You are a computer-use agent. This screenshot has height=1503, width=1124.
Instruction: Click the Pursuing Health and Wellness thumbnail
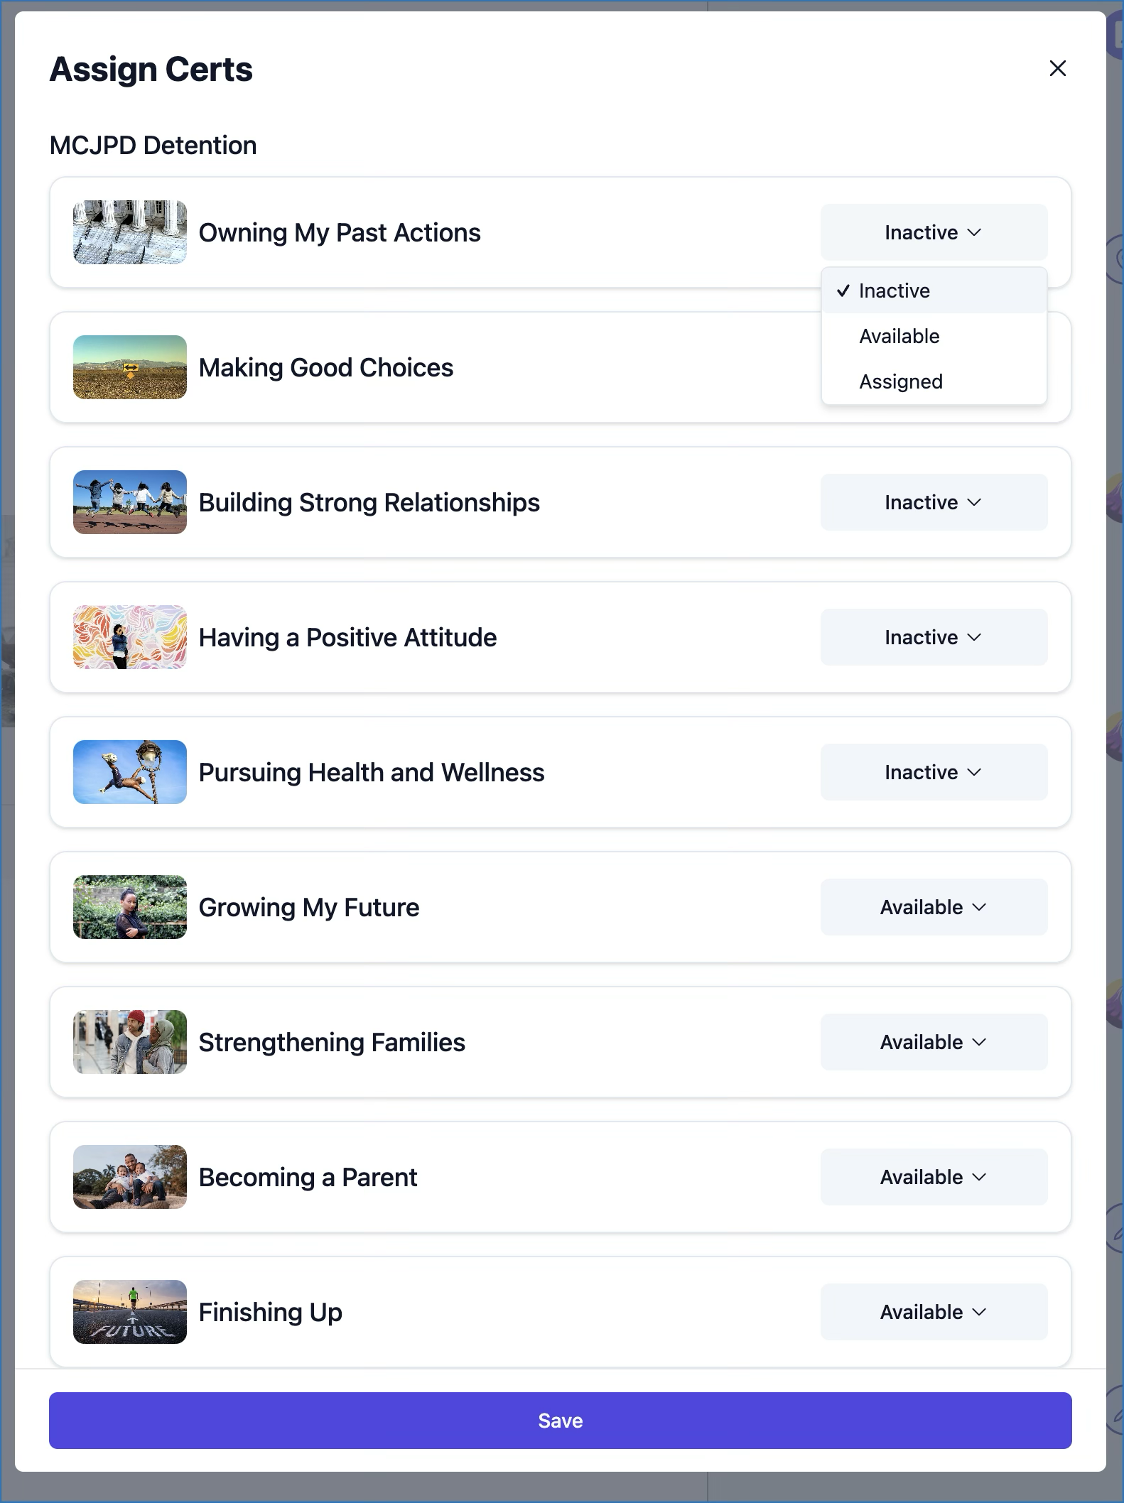[x=130, y=772]
